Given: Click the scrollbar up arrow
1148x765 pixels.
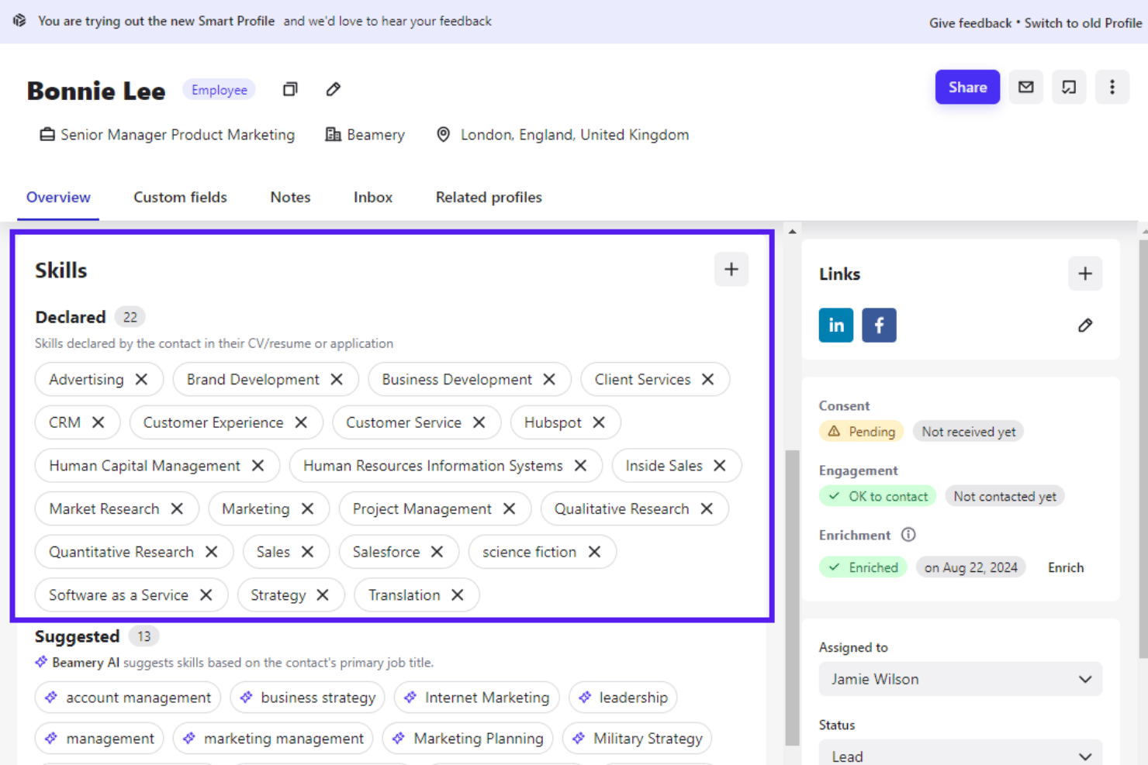Looking at the screenshot, I should pyautogui.click(x=792, y=231).
